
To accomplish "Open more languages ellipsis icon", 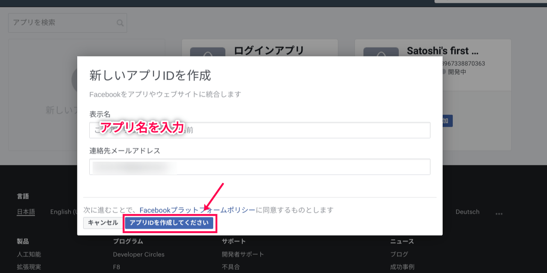I will pyautogui.click(x=499, y=213).
